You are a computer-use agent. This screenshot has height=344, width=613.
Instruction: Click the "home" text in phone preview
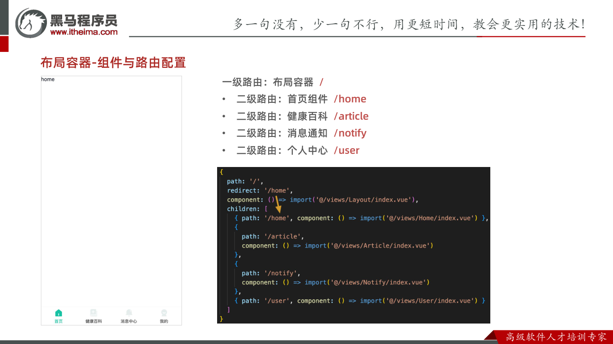[x=48, y=79]
